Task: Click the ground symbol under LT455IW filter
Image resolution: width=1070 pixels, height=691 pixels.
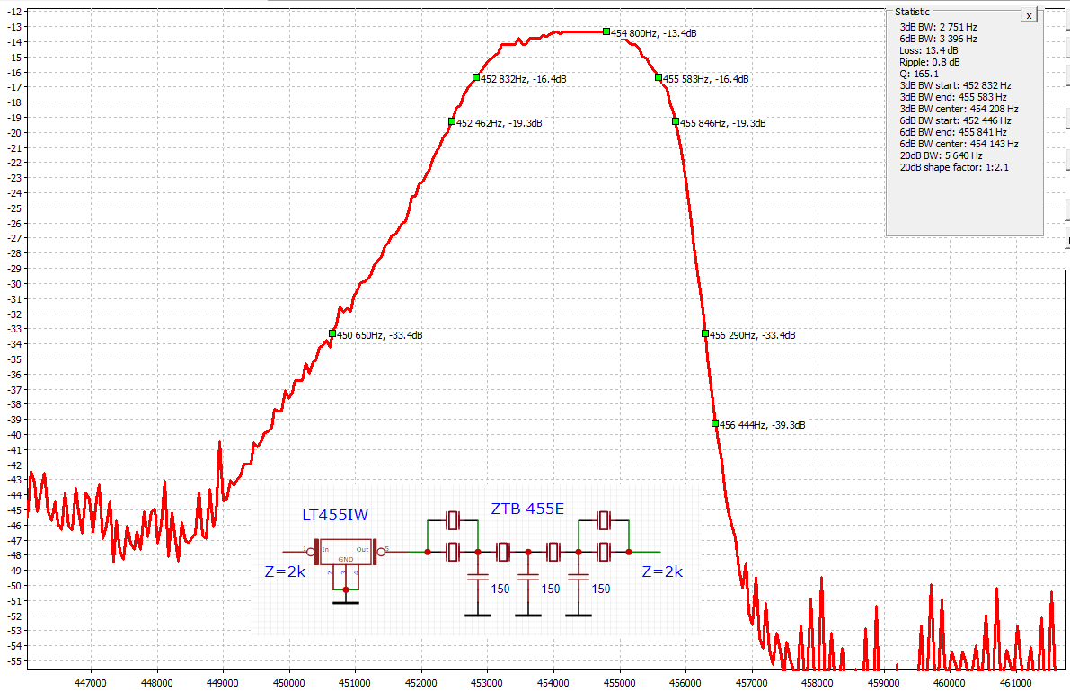Action: pyautogui.click(x=346, y=600)
